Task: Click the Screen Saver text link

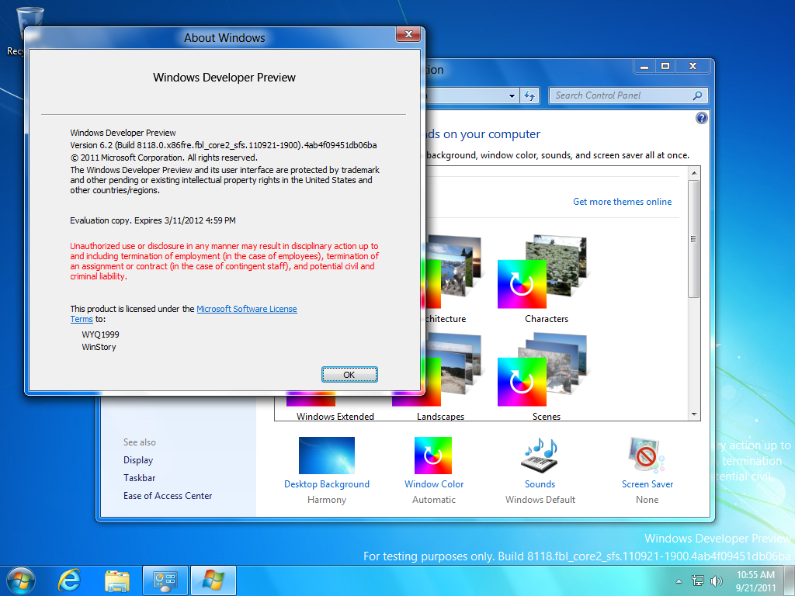Action: tap(647, 484)
